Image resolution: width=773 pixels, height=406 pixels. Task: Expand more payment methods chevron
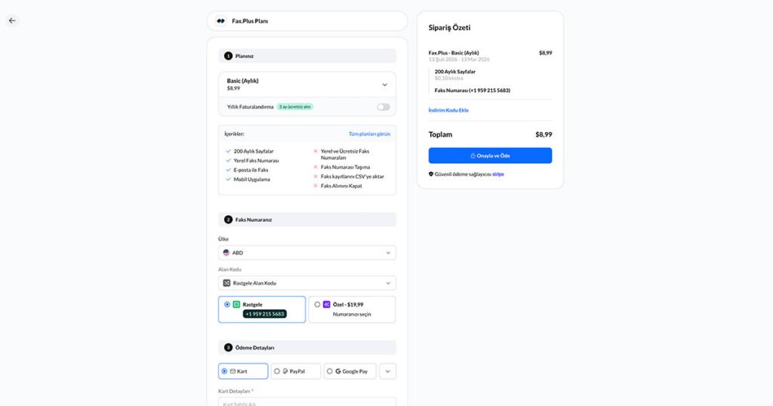[x=387, y=371]
